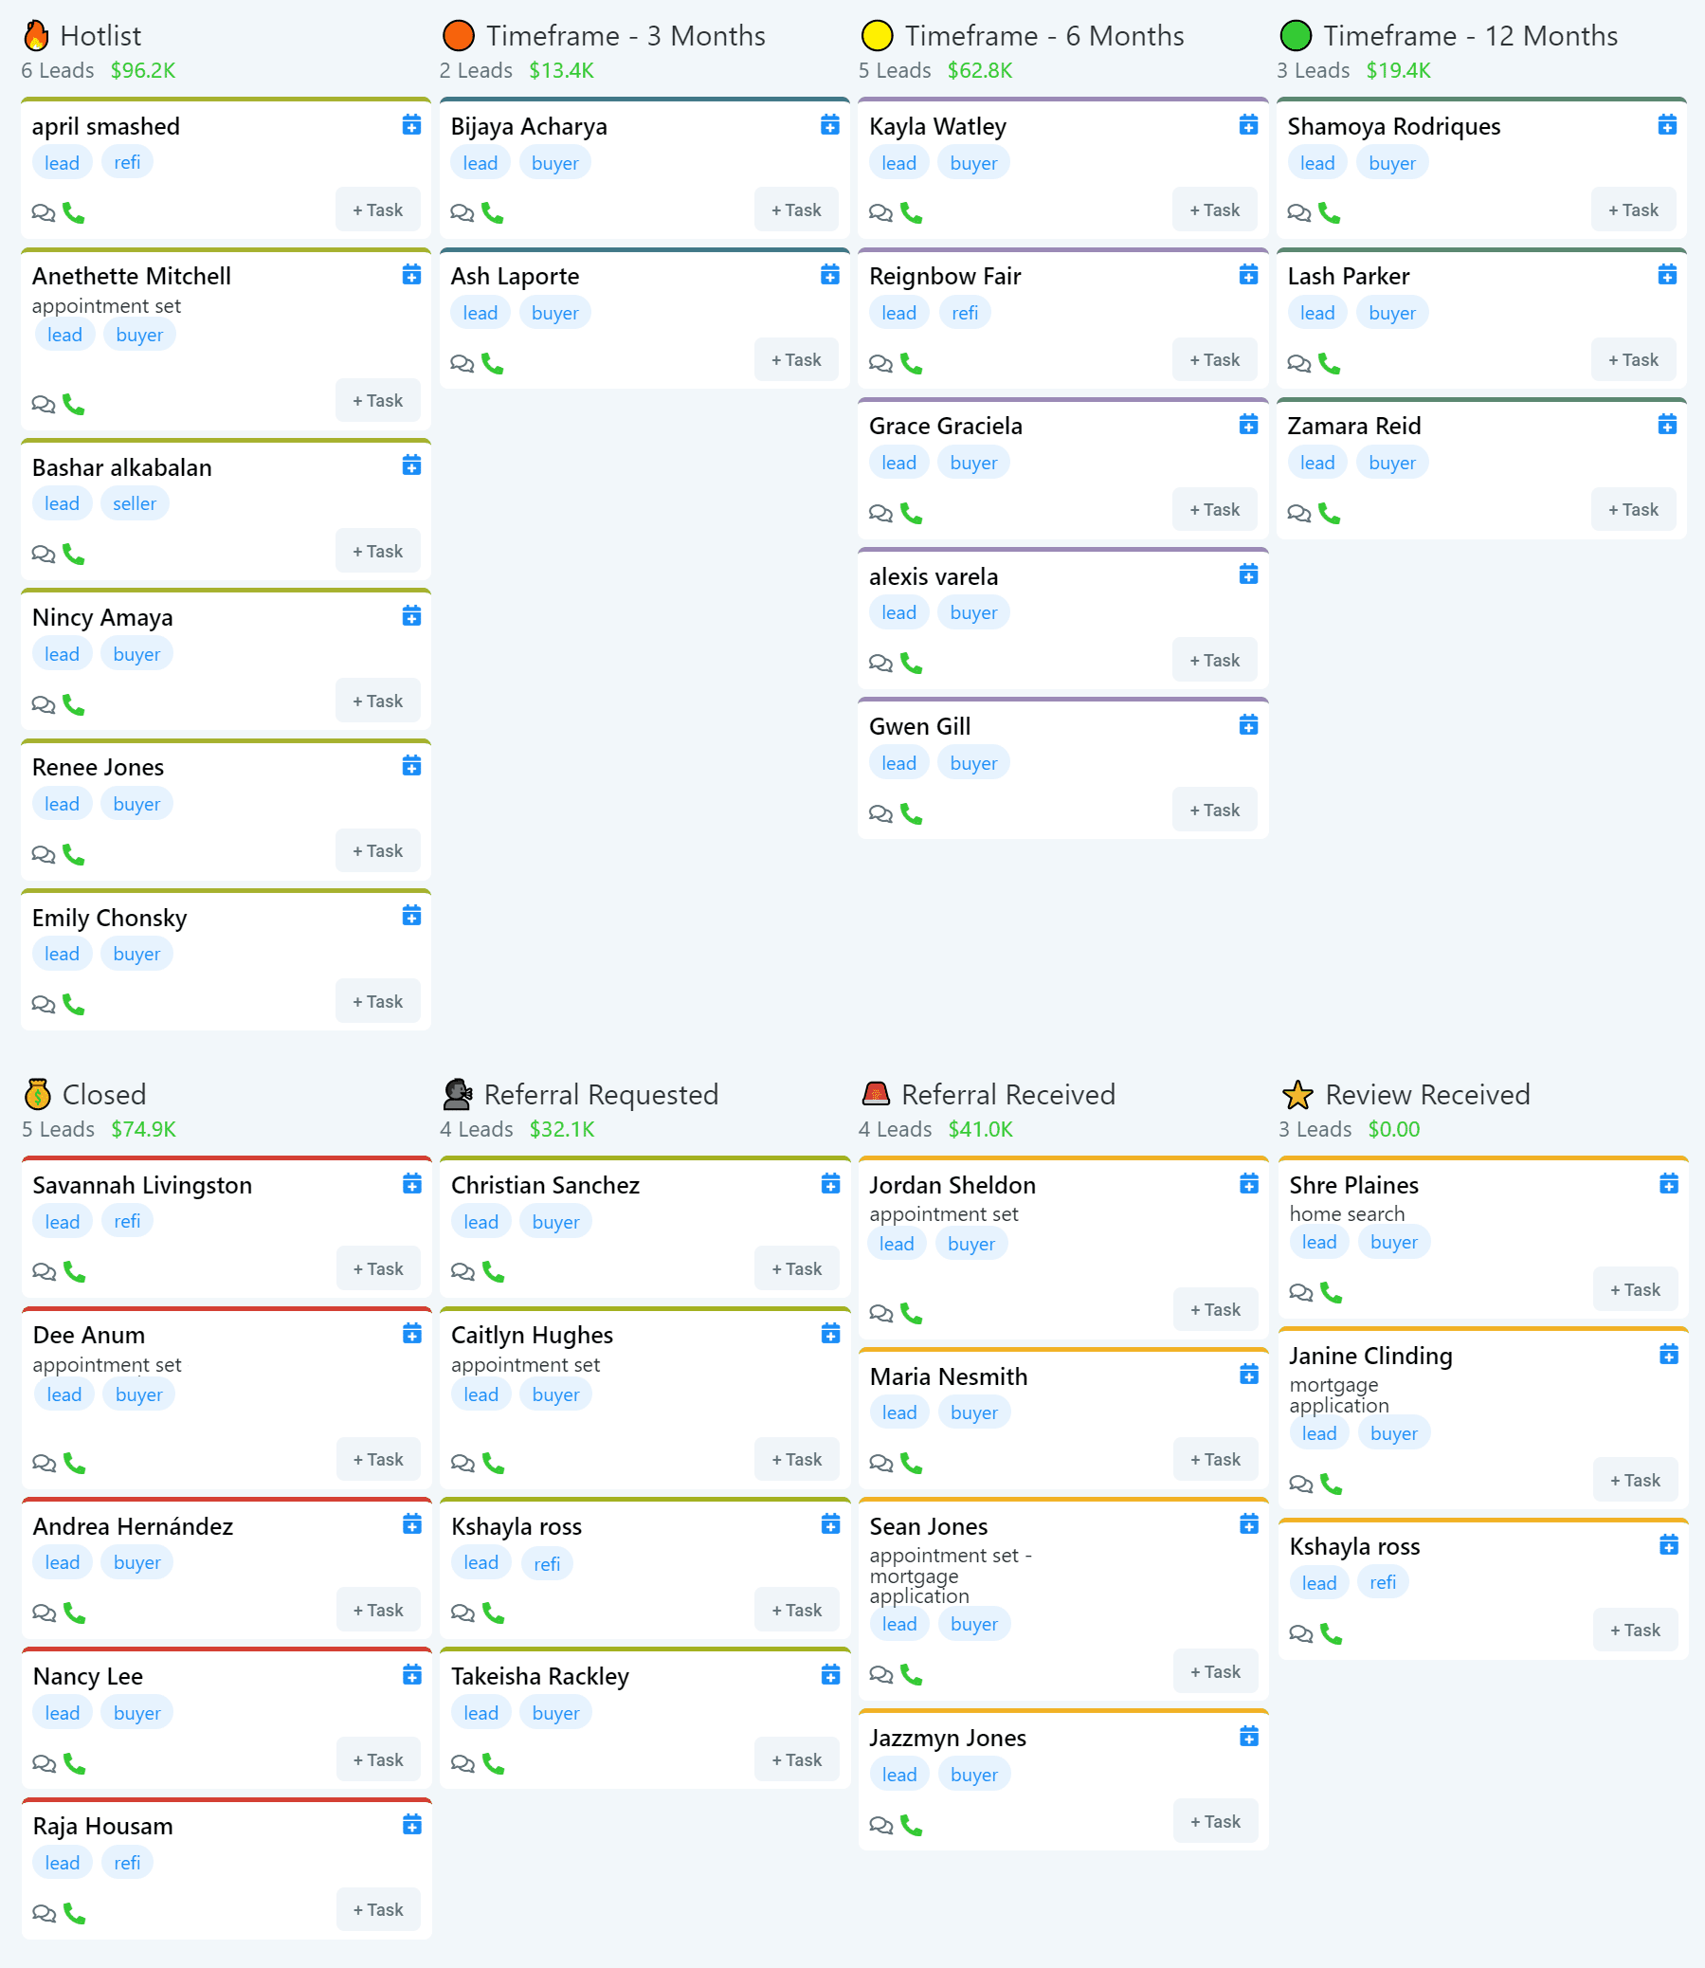Click the calendar icon on Zamara Reid card

[x=1667, y=425]
